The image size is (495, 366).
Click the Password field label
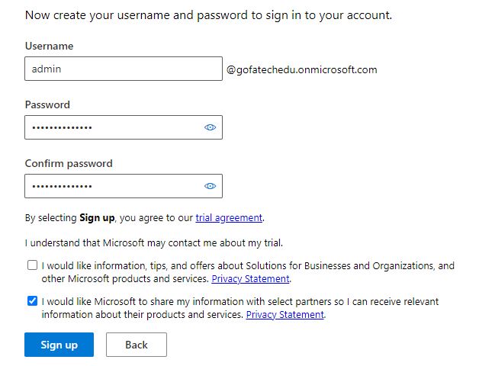[47, 104]
